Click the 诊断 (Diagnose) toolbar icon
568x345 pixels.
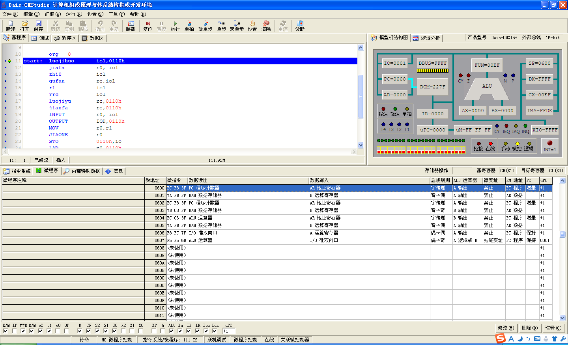(x=300, y=26)
